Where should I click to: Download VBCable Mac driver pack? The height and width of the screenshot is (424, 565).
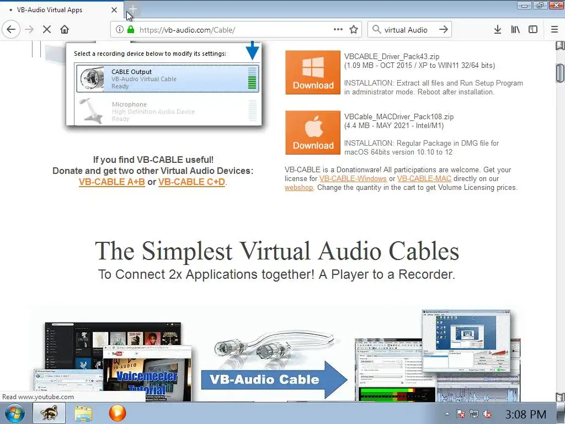point(313,132)
